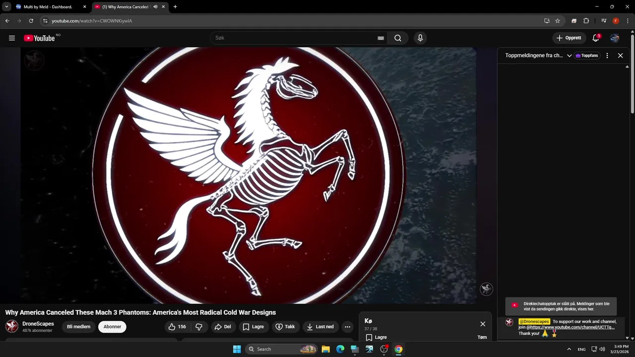635x357 pixels.
Task: Open File Explorer from the taskbar
Action: pos(326,349)
